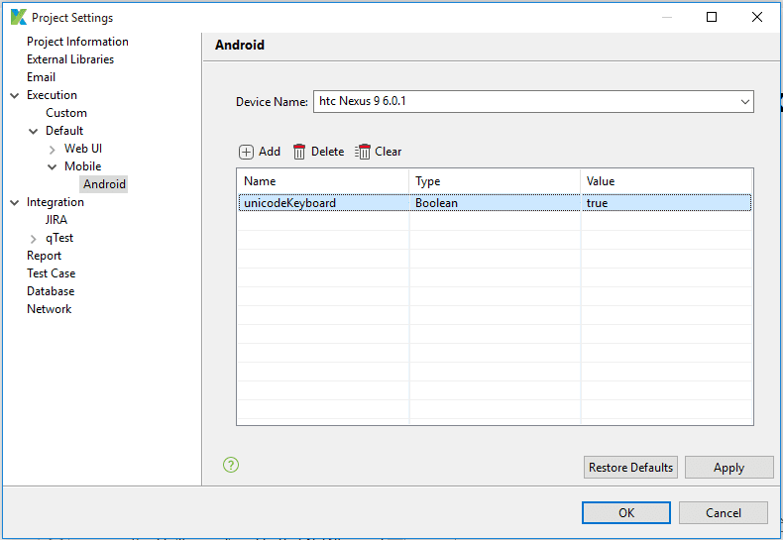
Task: Click the Type column header
Action: coord(495,181)
